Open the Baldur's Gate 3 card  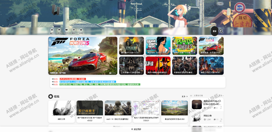(x=211, y=66)
